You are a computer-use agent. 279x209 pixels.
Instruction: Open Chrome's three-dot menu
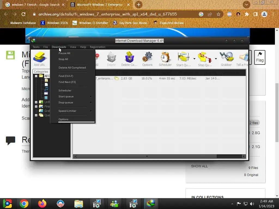(273, 14)
